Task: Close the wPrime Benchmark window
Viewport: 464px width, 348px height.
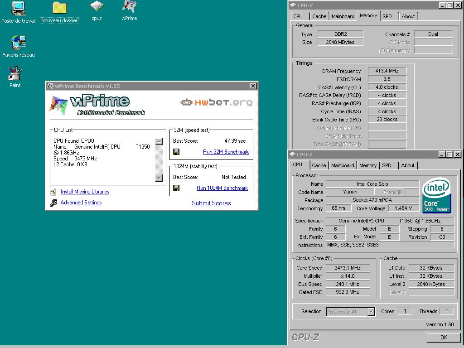Action: click(253, 86)
